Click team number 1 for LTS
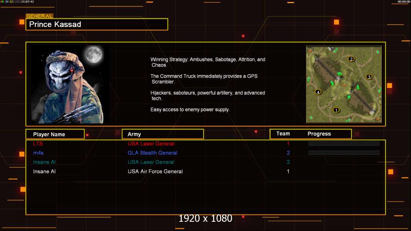 coord(288,143)
